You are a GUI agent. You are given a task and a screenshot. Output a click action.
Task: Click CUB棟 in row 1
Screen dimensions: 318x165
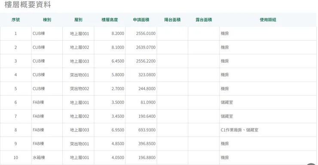pos(39,34)
